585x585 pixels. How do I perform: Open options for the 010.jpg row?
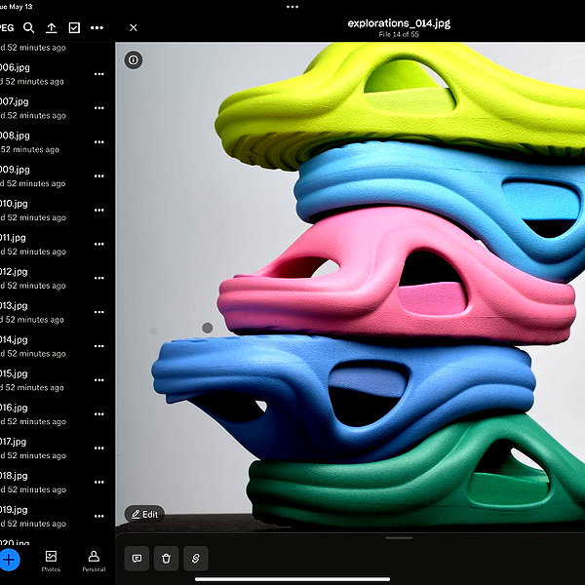click(x=99, y=210)
